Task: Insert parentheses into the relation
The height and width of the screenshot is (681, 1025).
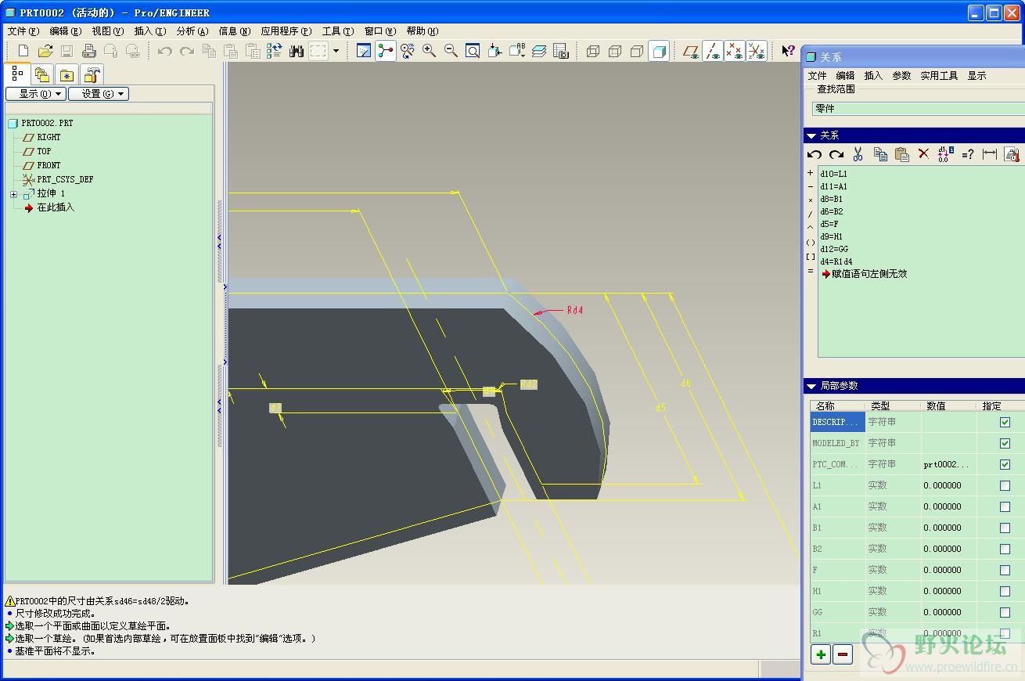Action: pos(811,243)
